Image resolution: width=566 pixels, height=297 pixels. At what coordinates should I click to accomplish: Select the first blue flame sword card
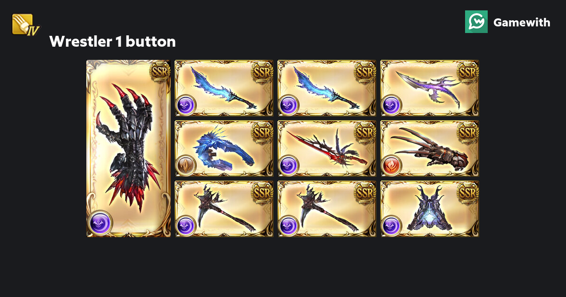(224, 88)
